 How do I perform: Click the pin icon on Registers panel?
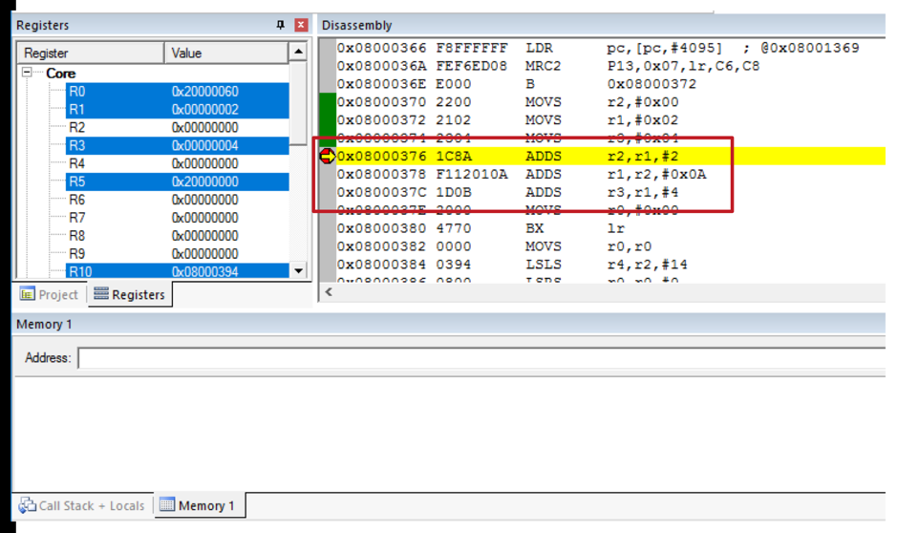[x=281, y=25]
